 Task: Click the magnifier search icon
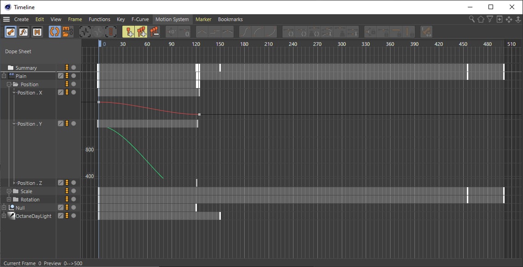point(471,19)
